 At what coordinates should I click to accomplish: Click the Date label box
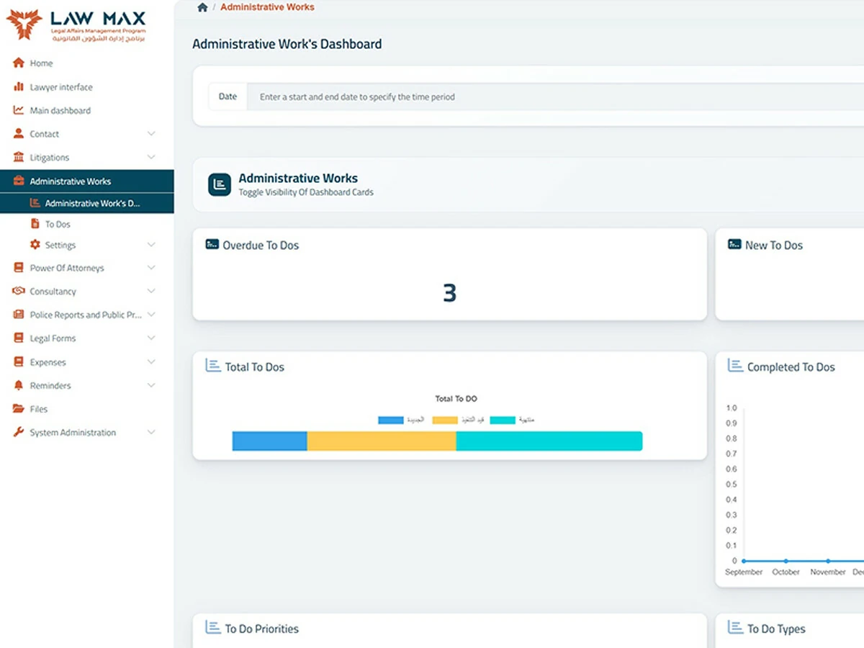point(228,96)
